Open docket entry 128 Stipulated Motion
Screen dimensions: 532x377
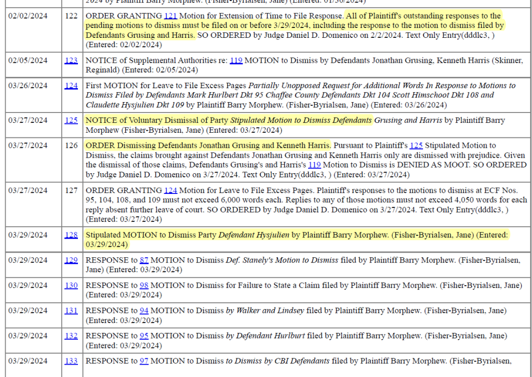(71, 235)
